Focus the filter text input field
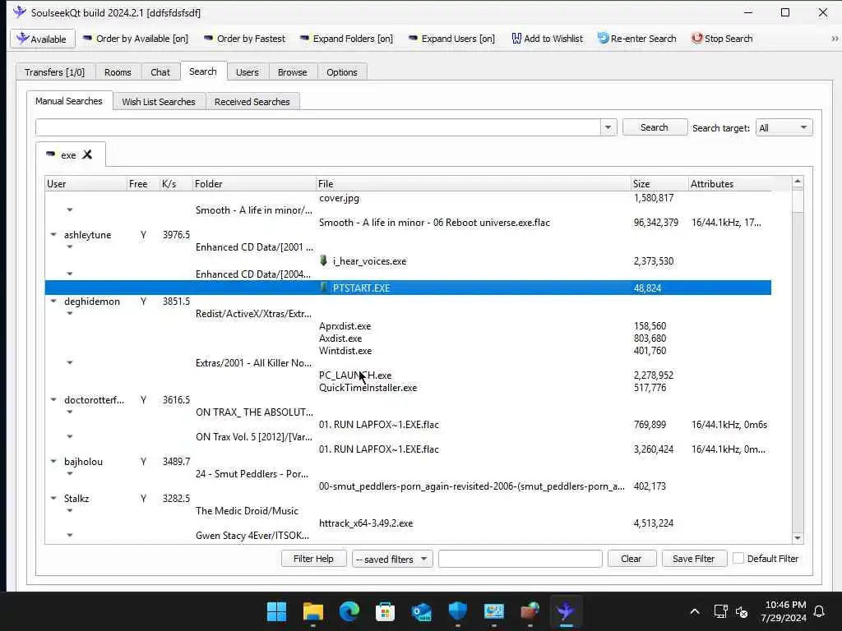The width and height of the screenshot is (842, 631). tap(520, 559)
